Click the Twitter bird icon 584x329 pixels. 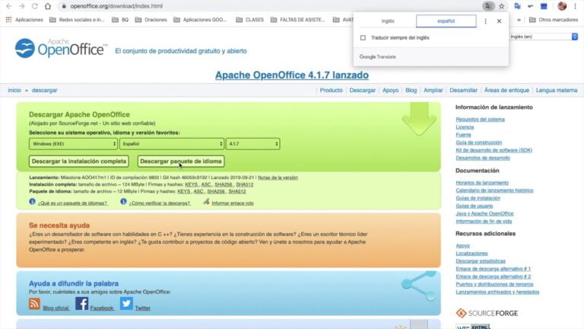(x=126, y=304)
